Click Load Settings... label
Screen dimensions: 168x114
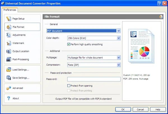(x=21, y=70)
